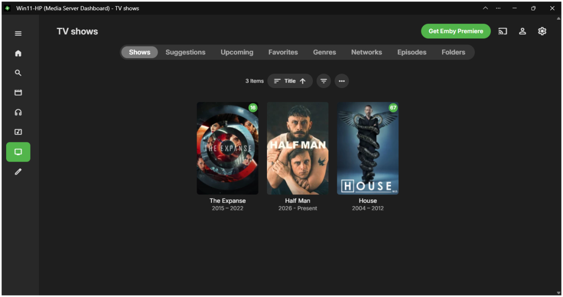The image size is (563, 297).
Task: Click The Expanse title link
Action: click(x=228, y=200)
